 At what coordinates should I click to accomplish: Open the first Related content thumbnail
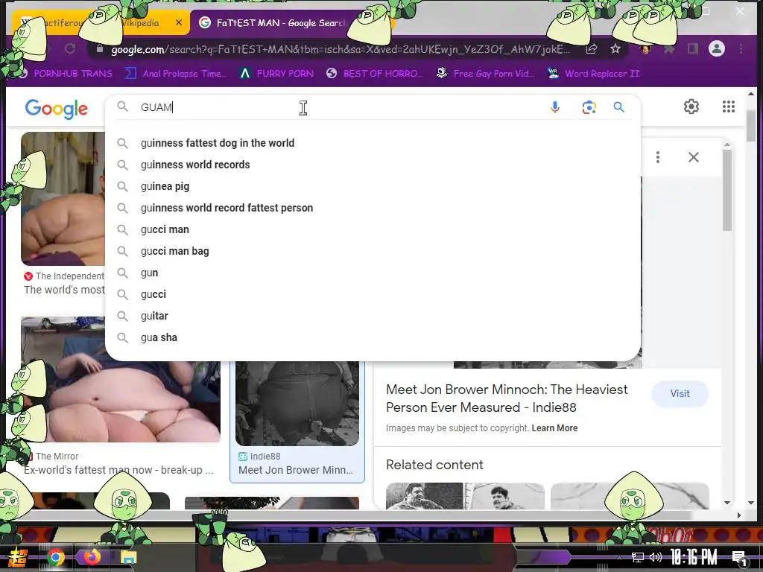click(x=465, y=495)
